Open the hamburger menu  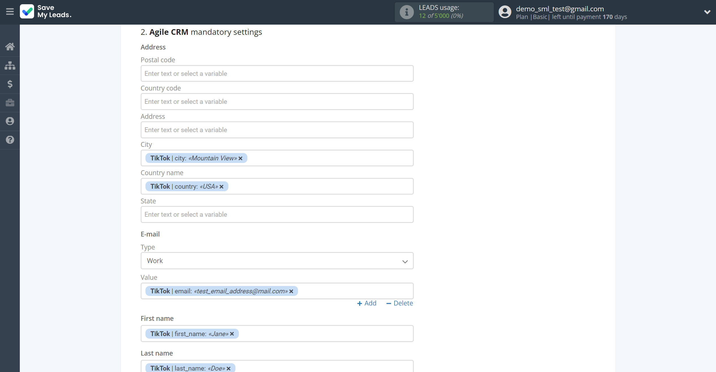click(10, 12)
